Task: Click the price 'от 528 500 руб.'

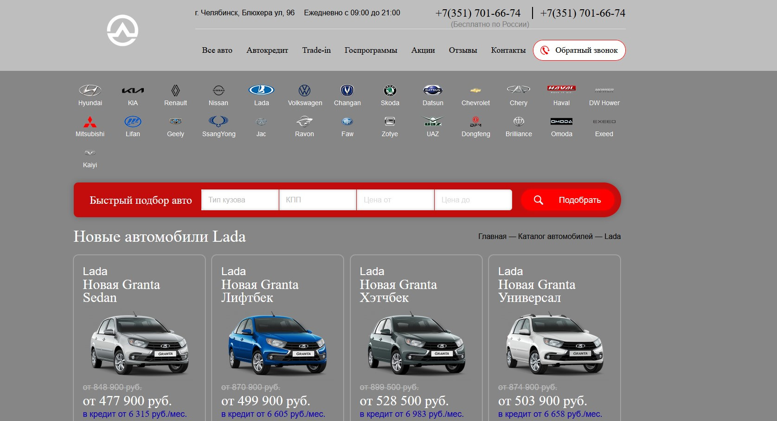Action: click(x=404, y=401)
